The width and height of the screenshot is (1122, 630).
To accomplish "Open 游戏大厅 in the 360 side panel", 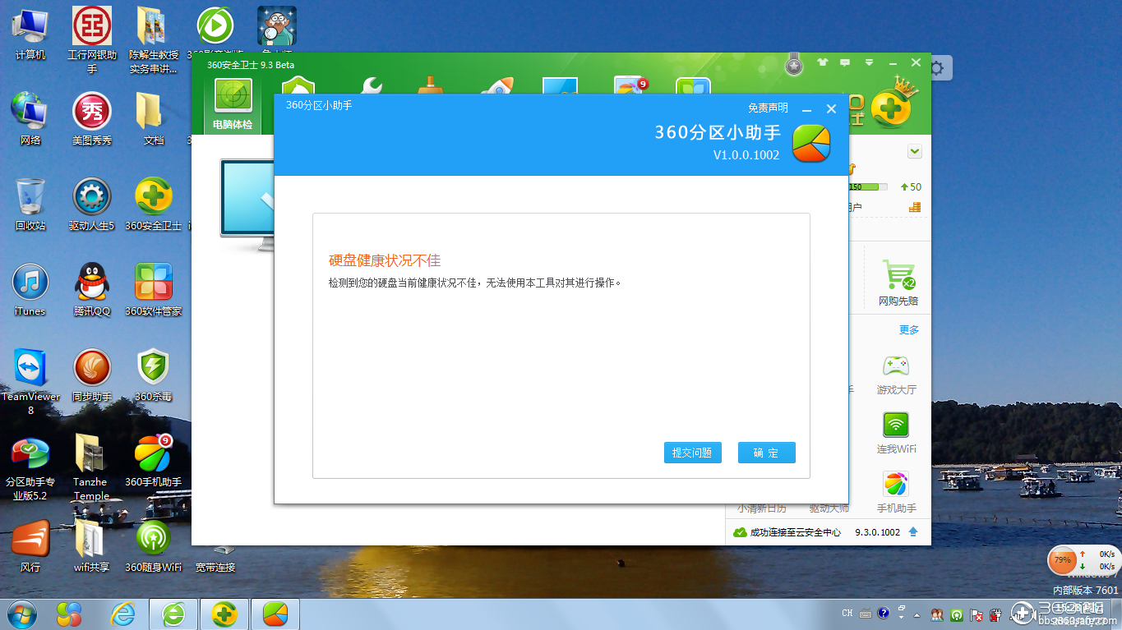I will coord(896,375).
